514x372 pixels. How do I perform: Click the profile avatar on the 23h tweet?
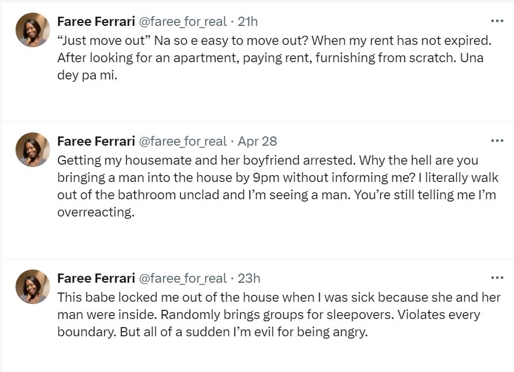click(32, 286)
